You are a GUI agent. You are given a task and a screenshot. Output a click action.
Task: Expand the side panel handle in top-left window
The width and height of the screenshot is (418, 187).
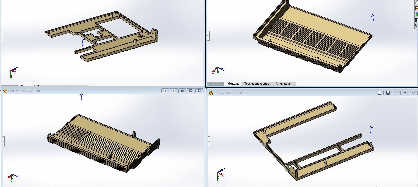[x=1, y=36]
